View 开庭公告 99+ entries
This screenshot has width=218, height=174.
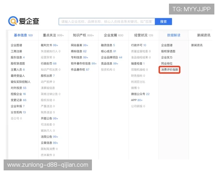[x=49, y=119]
